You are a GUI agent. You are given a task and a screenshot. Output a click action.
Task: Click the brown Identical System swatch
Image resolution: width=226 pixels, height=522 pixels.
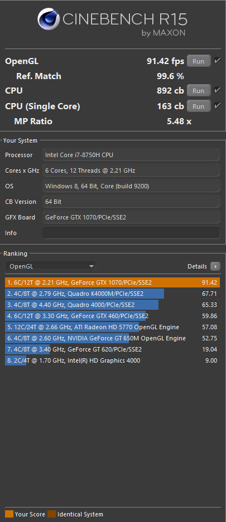coord(52,514)
